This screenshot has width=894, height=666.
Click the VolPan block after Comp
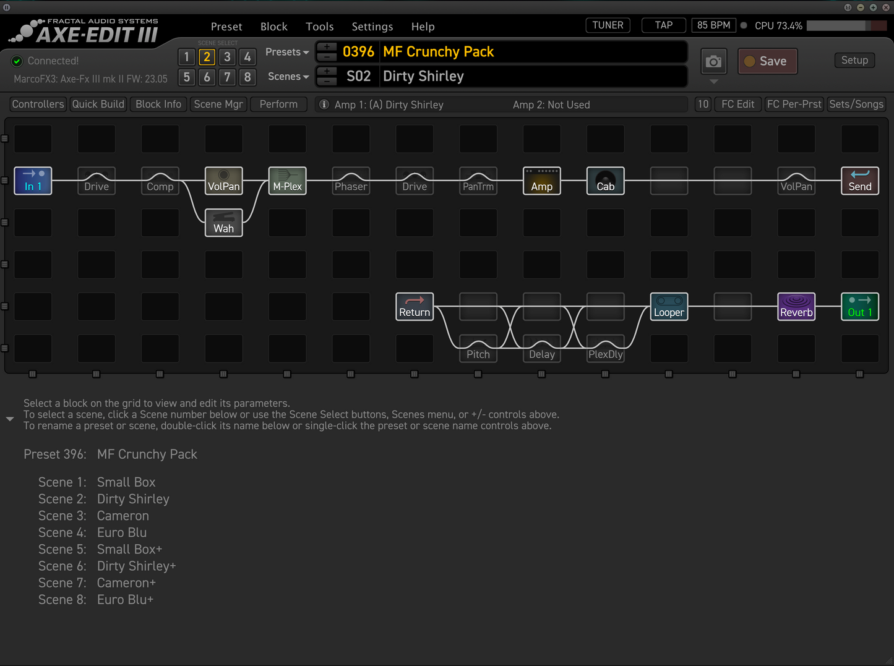[223, 181]
